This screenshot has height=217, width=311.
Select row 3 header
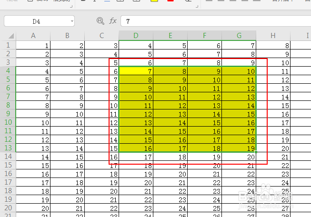(8, 62)
